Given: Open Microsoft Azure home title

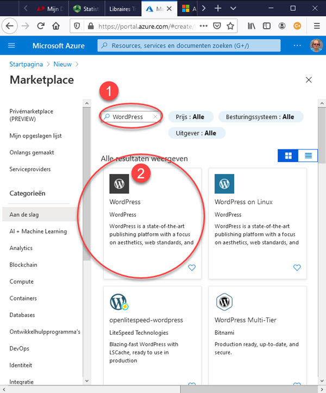Looking at the screenshot, I should tap(58, 46).
